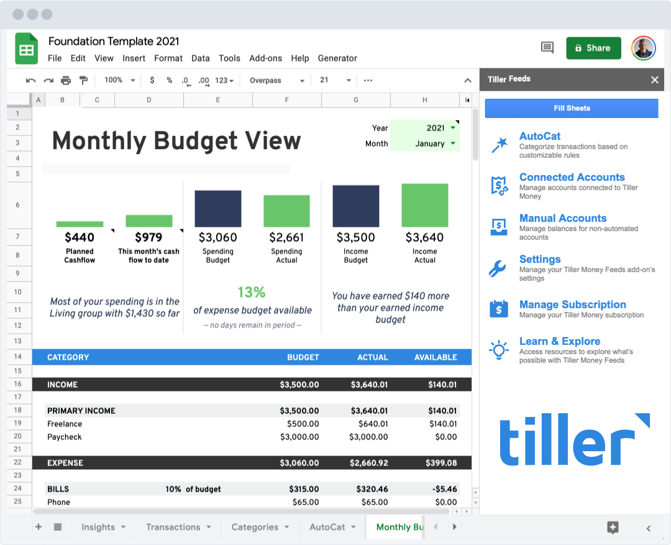Open the Overpass font dropdown
This screenshot has height=545, width=671.
point(277,81)
